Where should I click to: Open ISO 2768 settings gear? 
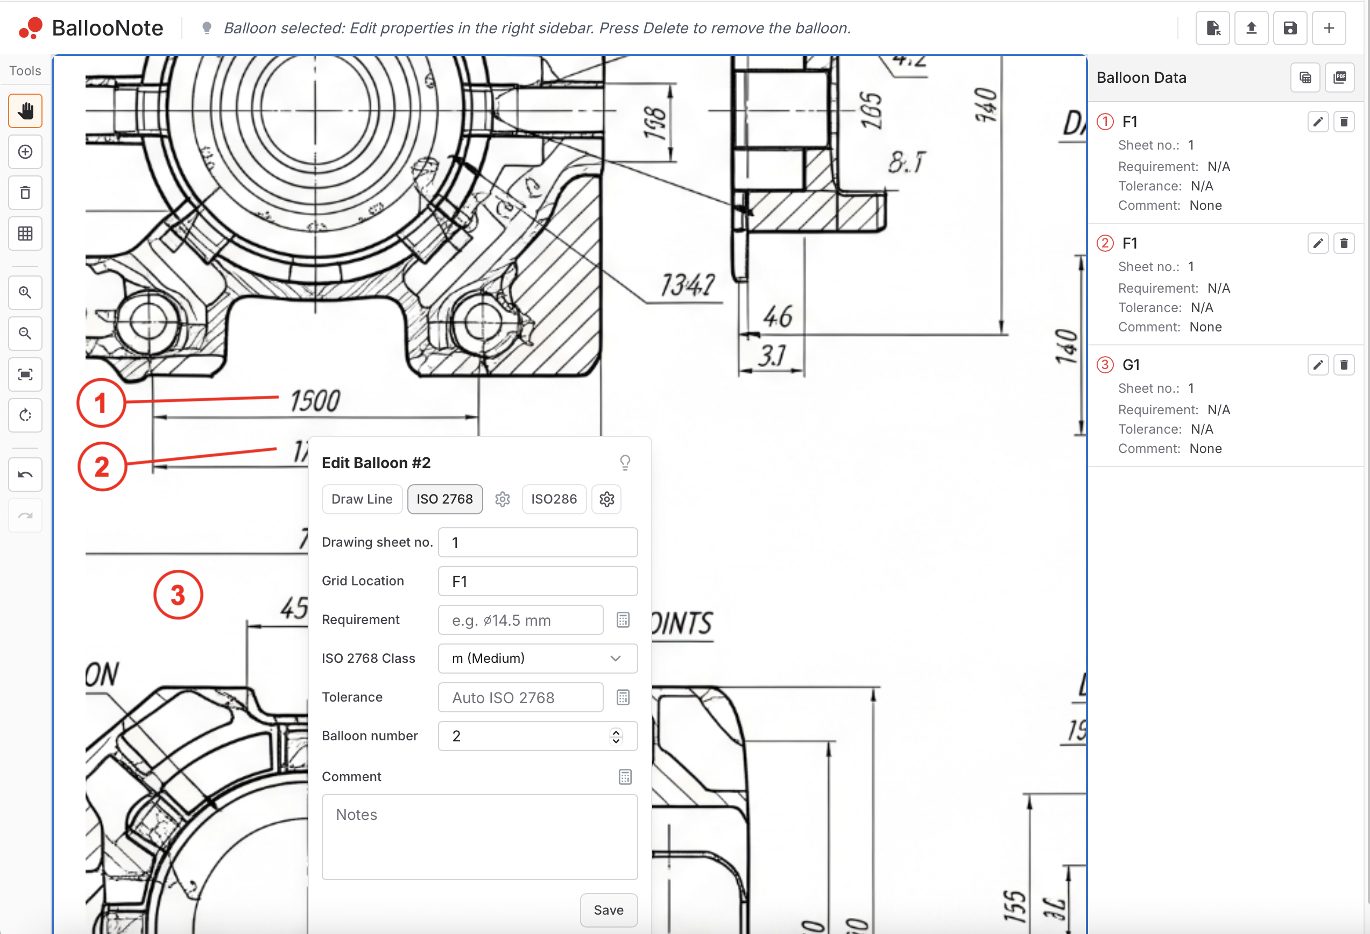coord(502,500)
